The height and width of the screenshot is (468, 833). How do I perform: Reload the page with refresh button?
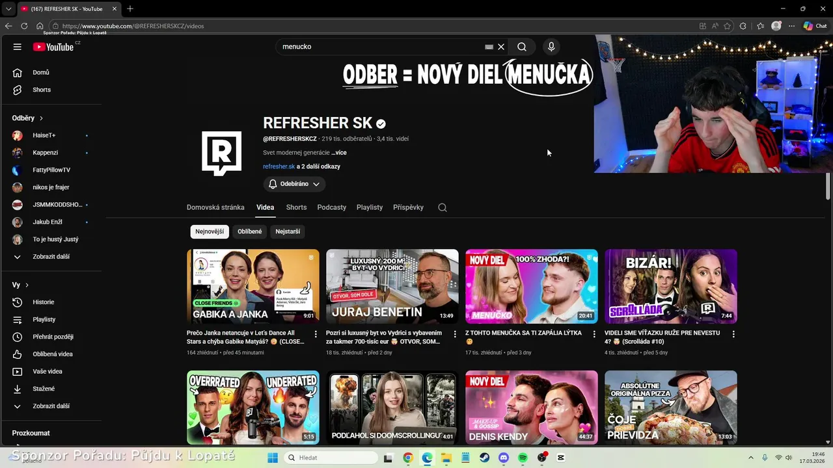(24, 26)
